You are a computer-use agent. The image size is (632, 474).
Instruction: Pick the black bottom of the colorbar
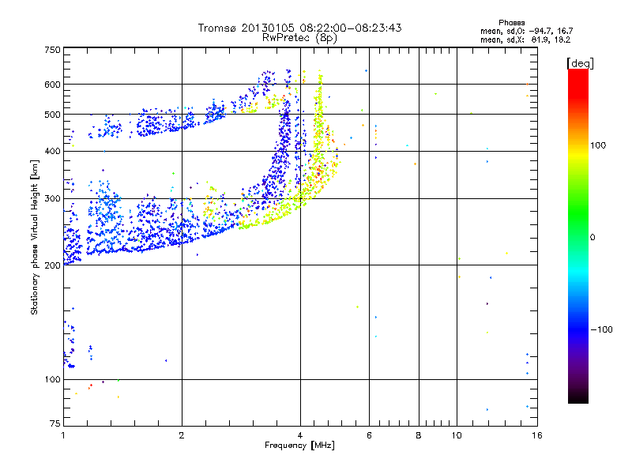(x=578, y=398)
